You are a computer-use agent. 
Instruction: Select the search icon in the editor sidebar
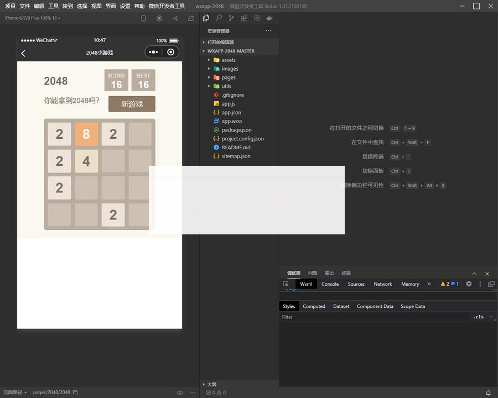click(218, 18)
